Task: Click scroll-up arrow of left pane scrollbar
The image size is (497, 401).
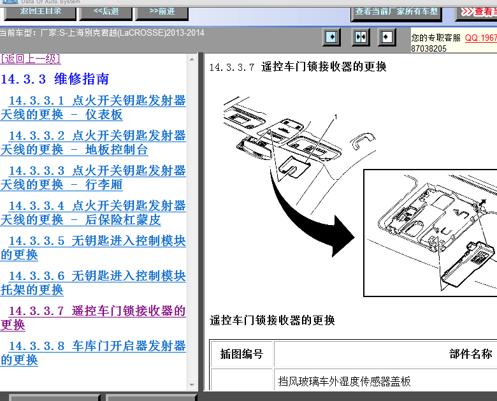Action: coord(192,59)
